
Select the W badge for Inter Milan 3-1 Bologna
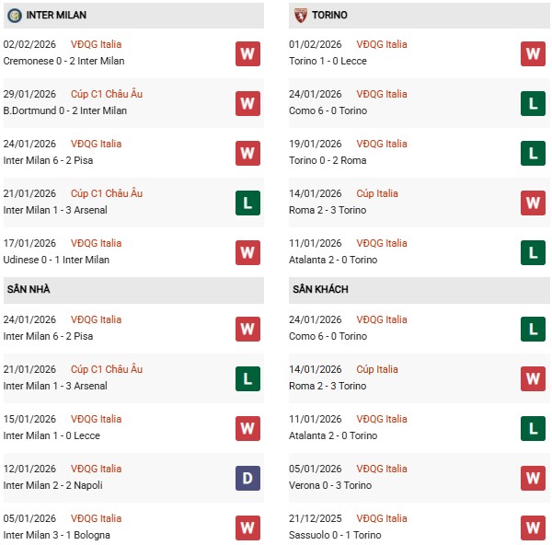pyautogui.click(x=247, y=528)
